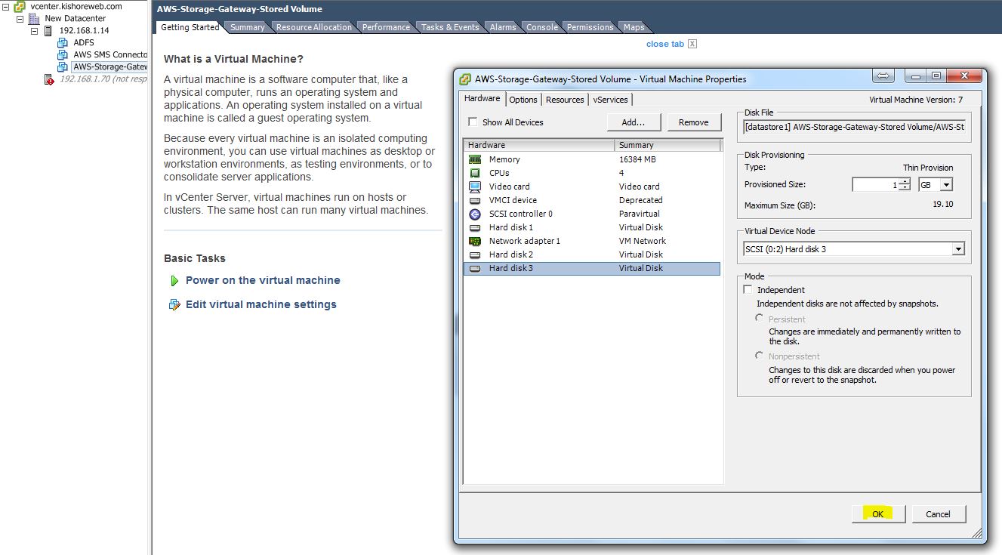1002x555 pixels.
Task: Click the close tab link
Action: 664,44
